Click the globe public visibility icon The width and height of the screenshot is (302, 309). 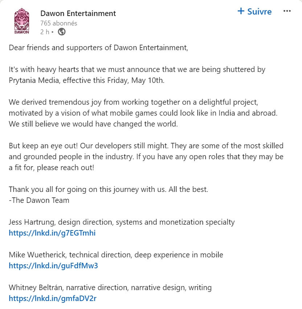[x=62, y=32]
